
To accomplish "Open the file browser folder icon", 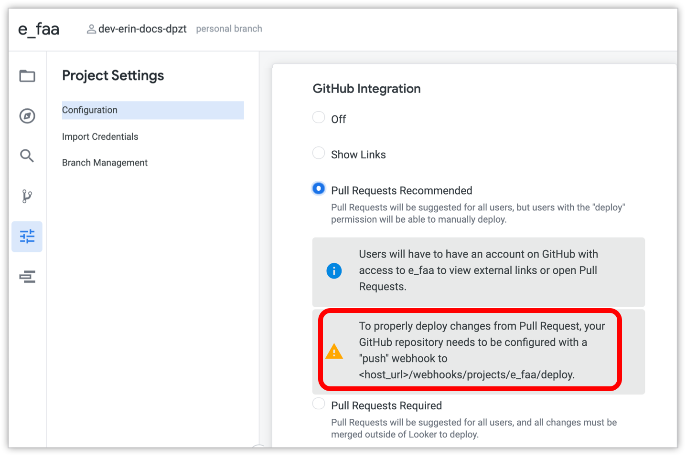I will [x=27, y=76].
